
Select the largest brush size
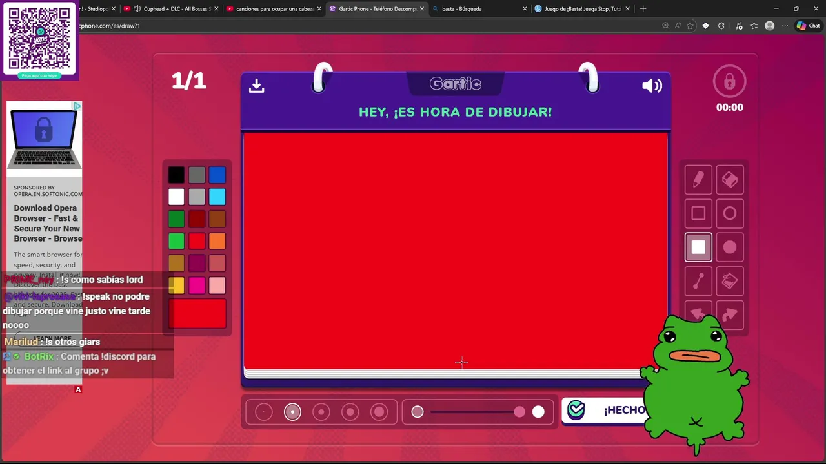(379, 412)
